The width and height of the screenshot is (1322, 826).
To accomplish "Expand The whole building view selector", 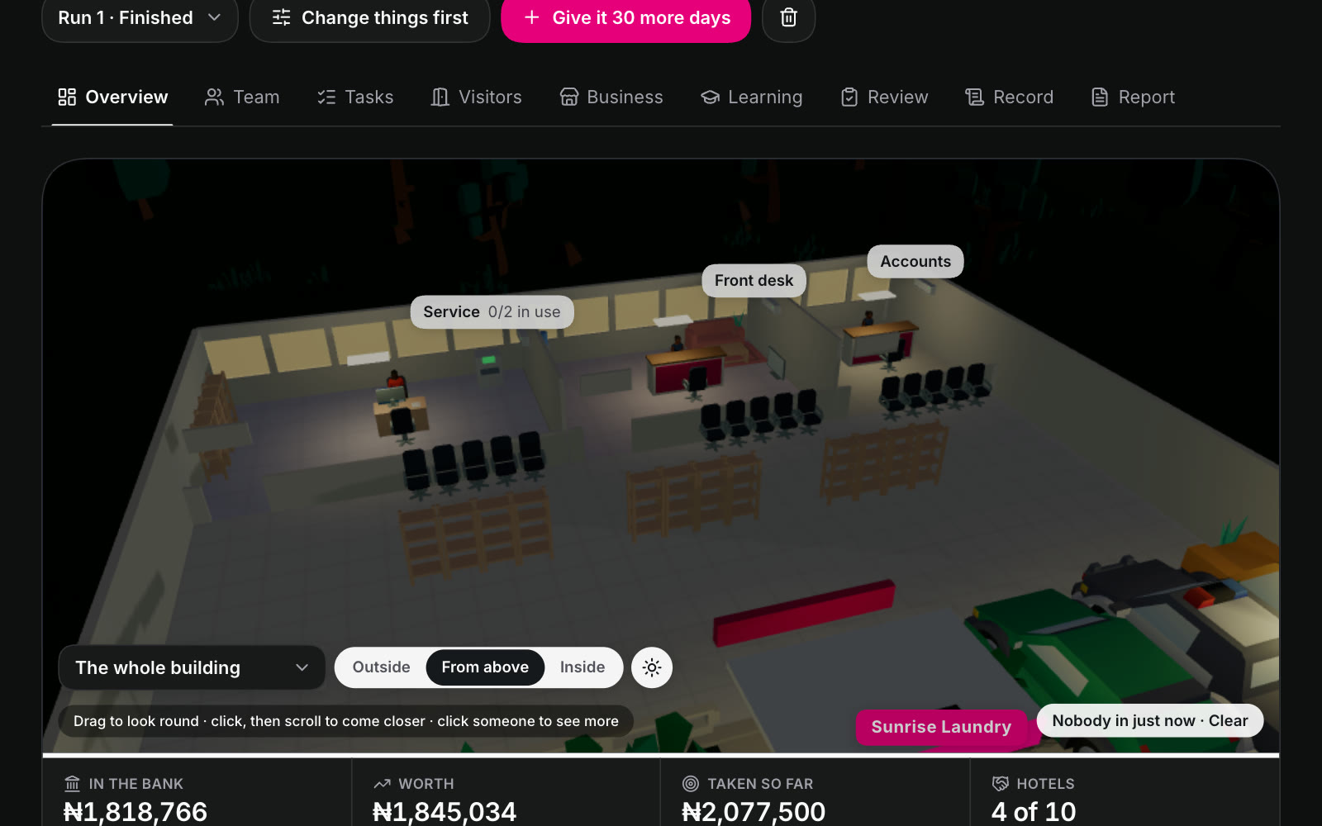I will (x=192, y=667).
